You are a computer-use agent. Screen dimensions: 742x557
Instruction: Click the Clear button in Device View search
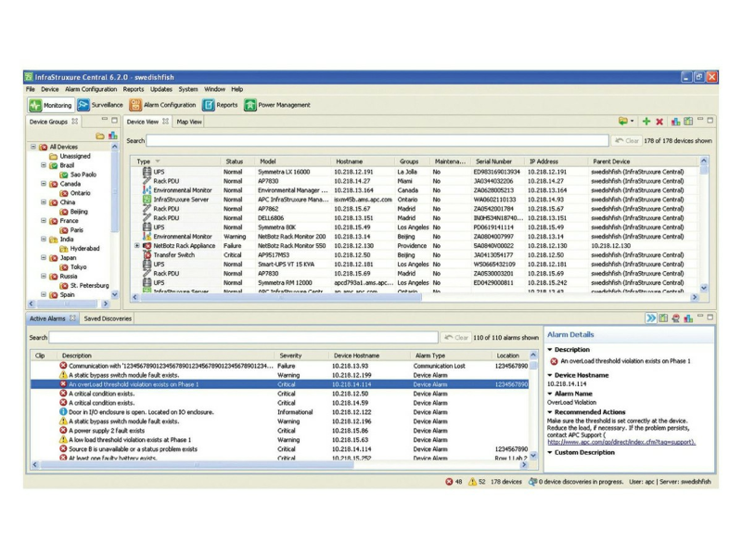click(x=627, y=141)
